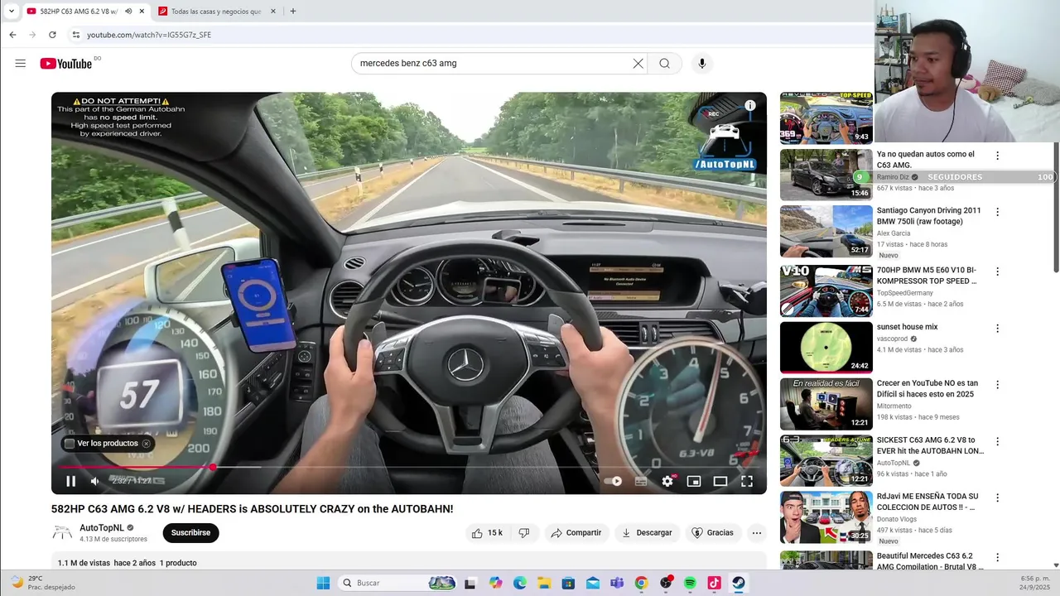
Task: Open the AutoTopNL channel avatar
Action: point(62,533)
